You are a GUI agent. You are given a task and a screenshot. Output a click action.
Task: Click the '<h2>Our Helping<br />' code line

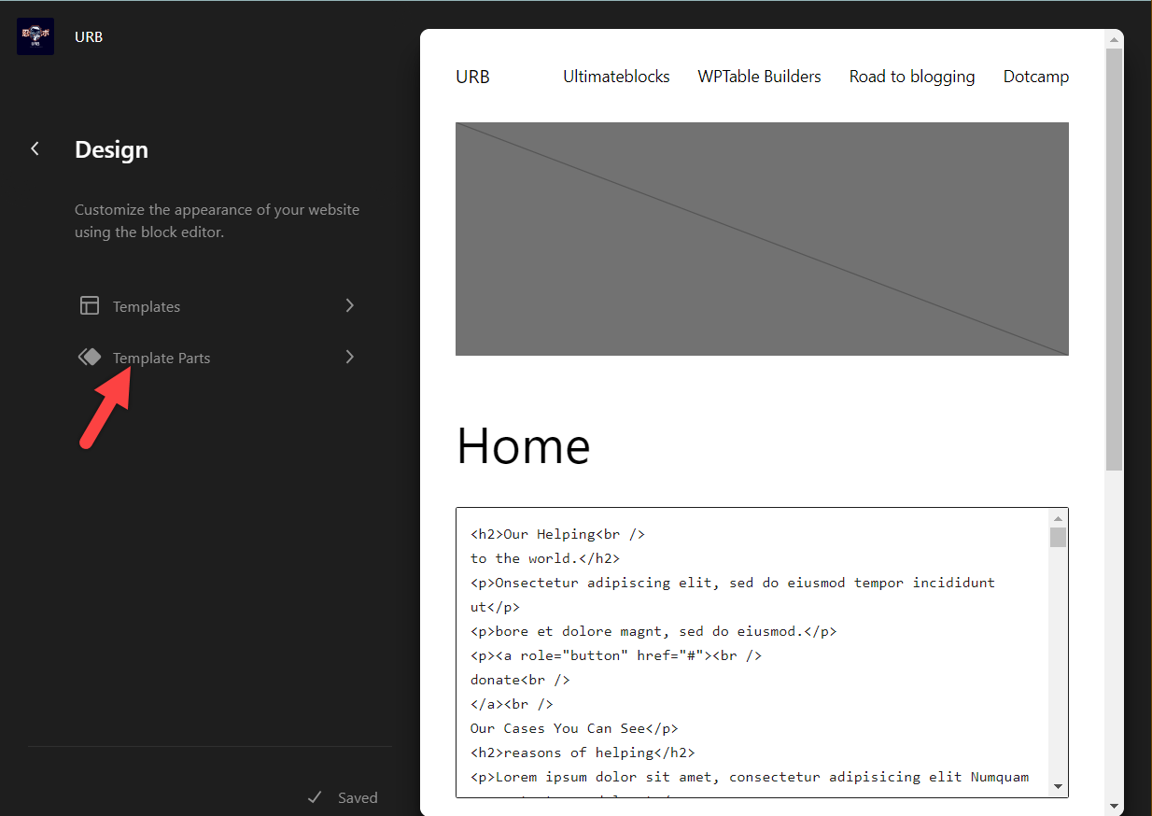557,534
